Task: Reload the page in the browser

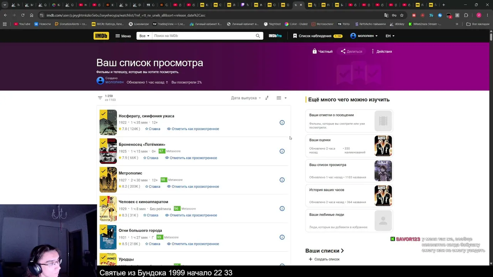Action: (23, 15)
